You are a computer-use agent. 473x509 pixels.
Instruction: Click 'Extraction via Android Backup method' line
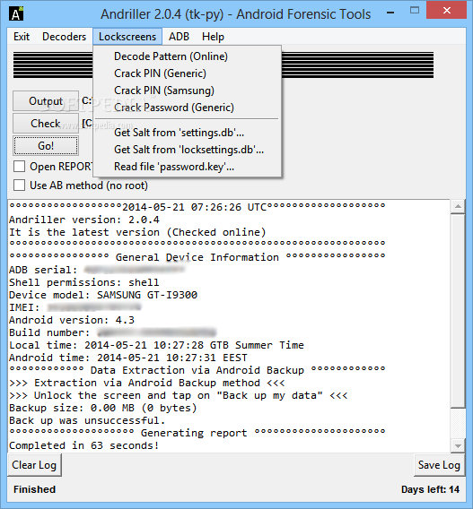pyautogui.click(x=147, y=383)
